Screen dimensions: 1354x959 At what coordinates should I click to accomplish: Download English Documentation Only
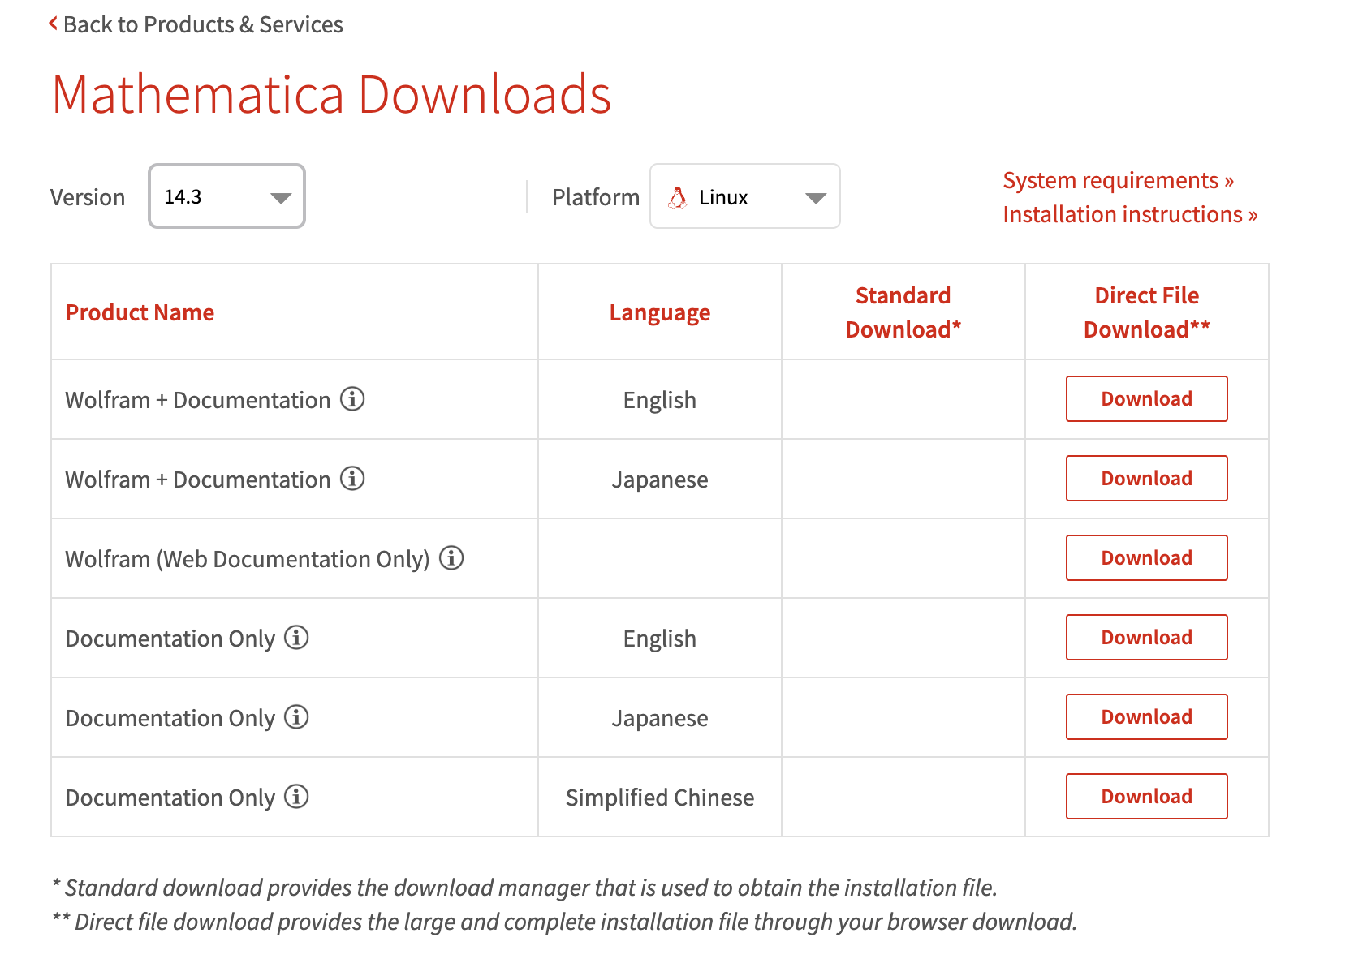click(1146, 637)
